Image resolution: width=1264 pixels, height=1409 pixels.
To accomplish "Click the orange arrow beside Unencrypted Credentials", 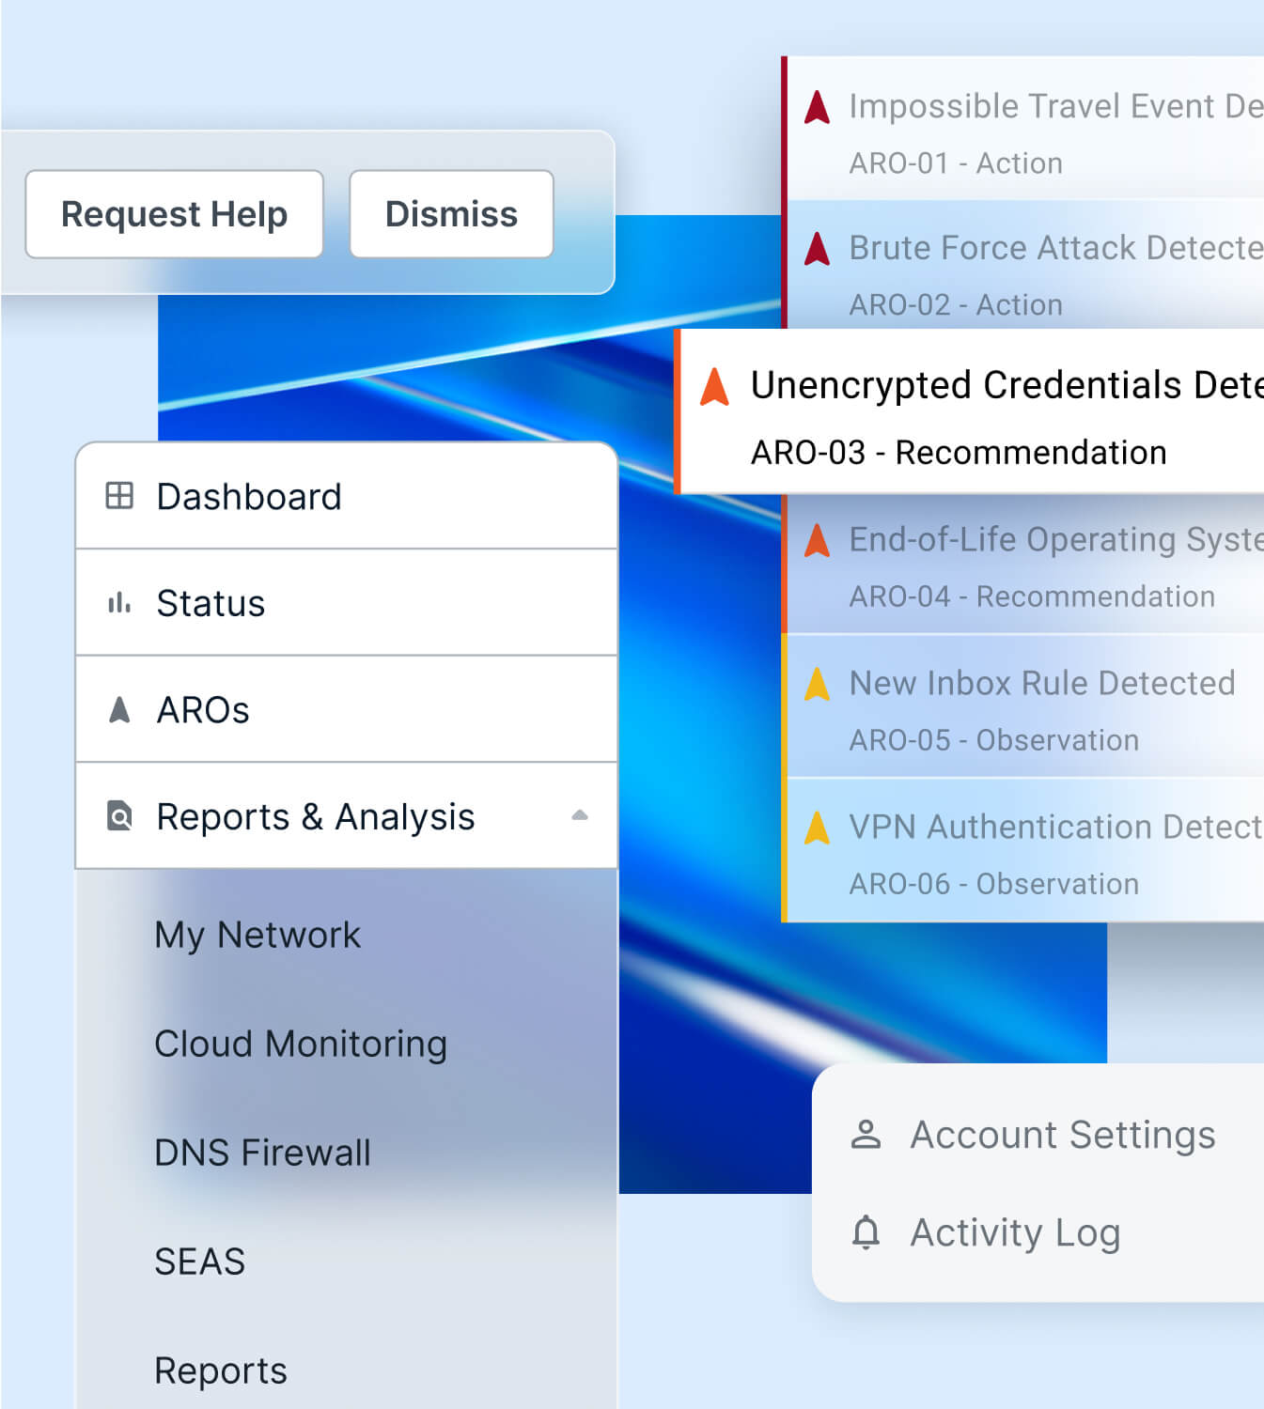I will tap(716, 385).
